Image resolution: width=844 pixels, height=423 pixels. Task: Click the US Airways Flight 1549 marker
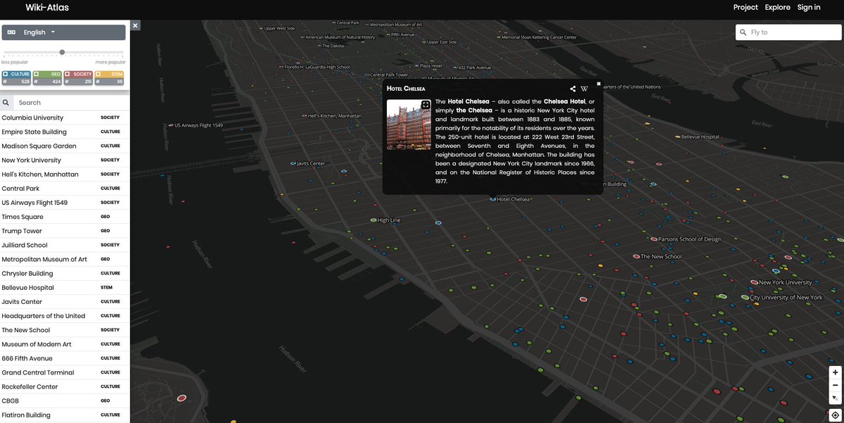tap(171, 125)
